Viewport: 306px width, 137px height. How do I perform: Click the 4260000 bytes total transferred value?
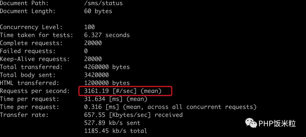[x=107, y=67]
